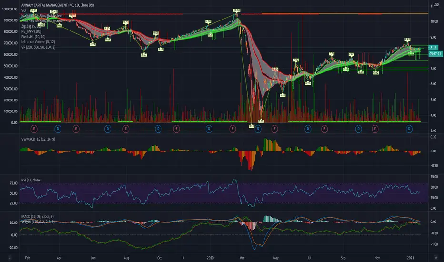The image size is (444, 262).
Task: Click the 9.04 pivot label
Action: (x=108, y=40)
